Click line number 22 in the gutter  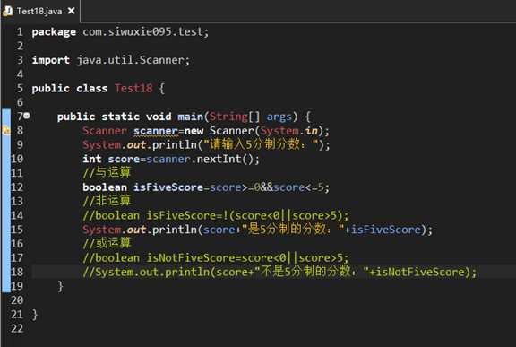(17, 328)
